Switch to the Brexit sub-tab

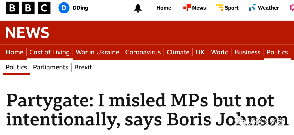[83, 67]
